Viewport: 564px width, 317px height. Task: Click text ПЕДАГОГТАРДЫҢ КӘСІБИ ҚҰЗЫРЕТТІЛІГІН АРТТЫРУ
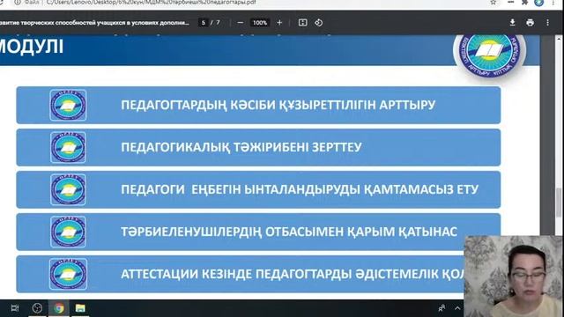278,105
